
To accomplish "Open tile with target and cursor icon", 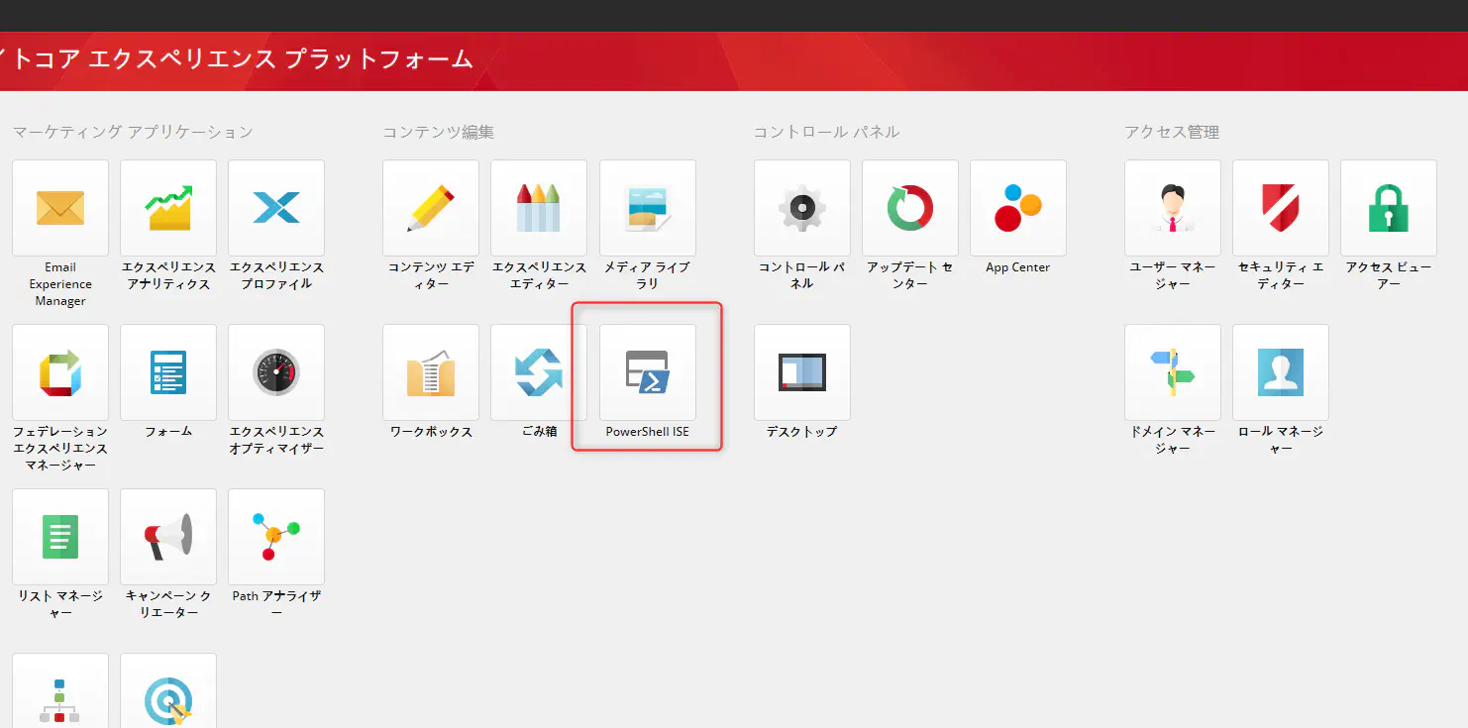I will [168, 690].
